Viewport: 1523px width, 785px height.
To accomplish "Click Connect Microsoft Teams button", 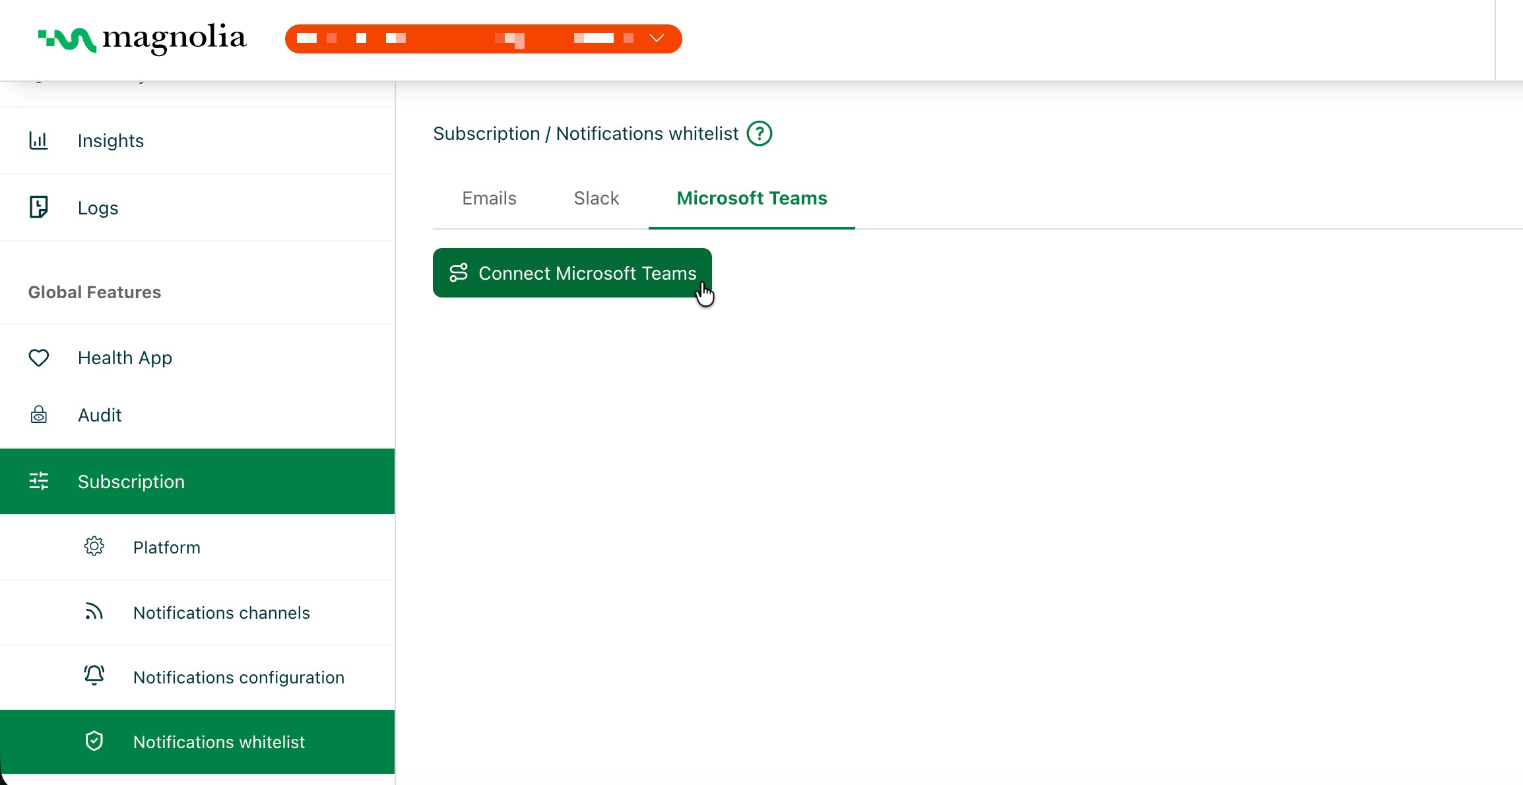I will coord(572,273).
